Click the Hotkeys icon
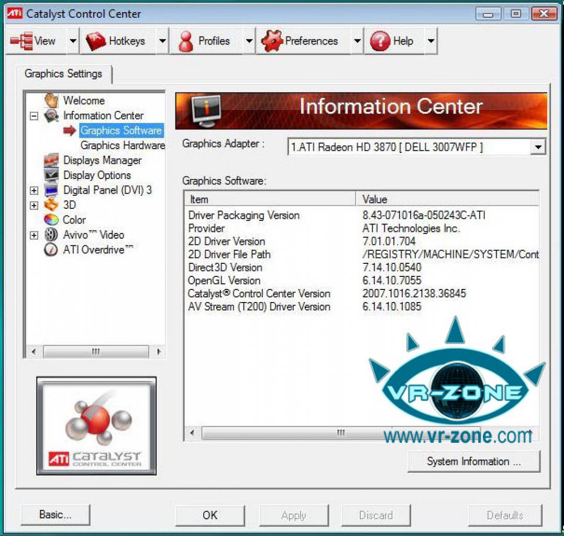Viewport: 564px width, 536px height. (x=96, y=41)
